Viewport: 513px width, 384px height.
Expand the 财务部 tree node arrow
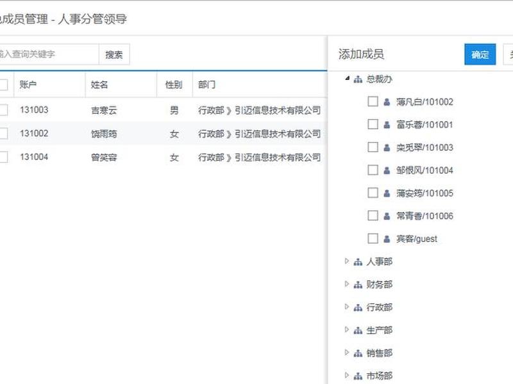[x=347, y=284]
